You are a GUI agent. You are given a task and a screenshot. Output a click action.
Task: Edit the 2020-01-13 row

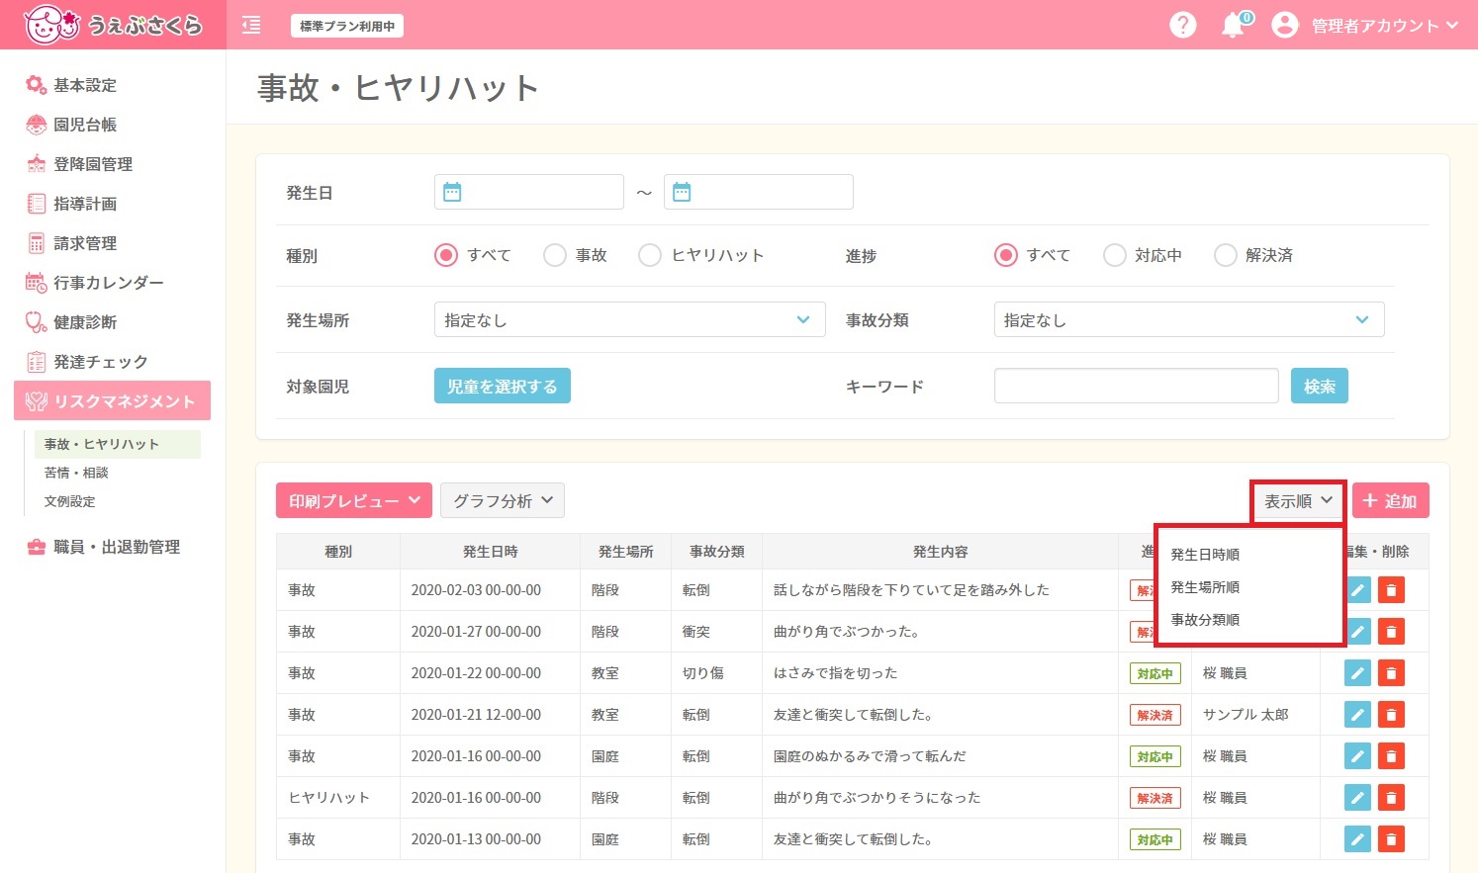[x=1357, y=839]
